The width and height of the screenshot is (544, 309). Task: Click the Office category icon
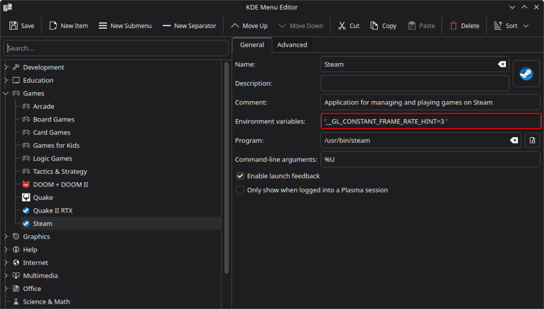(x=16, y=288)
